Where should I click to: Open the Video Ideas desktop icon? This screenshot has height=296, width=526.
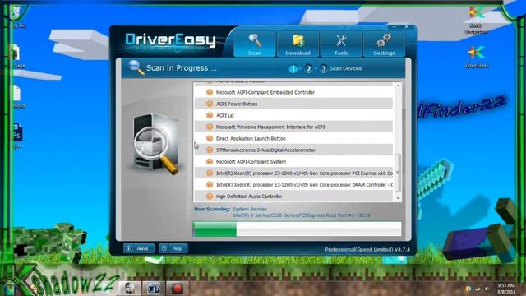(477, 57)
